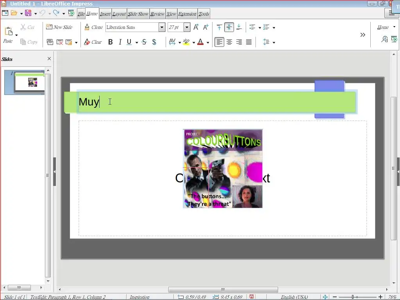Click the Paste clipboard icon
The width and height of the screenshot is (400, 300).
tap(9, 31)
